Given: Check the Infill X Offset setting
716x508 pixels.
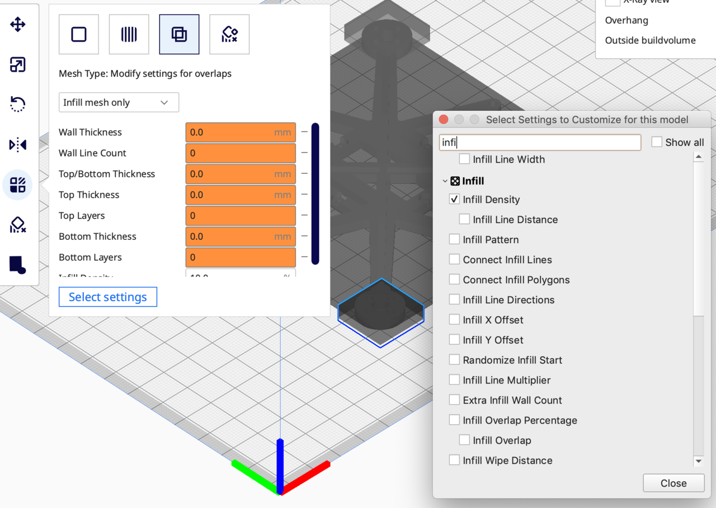Looking at the screenshot, I should click(454, 320).
